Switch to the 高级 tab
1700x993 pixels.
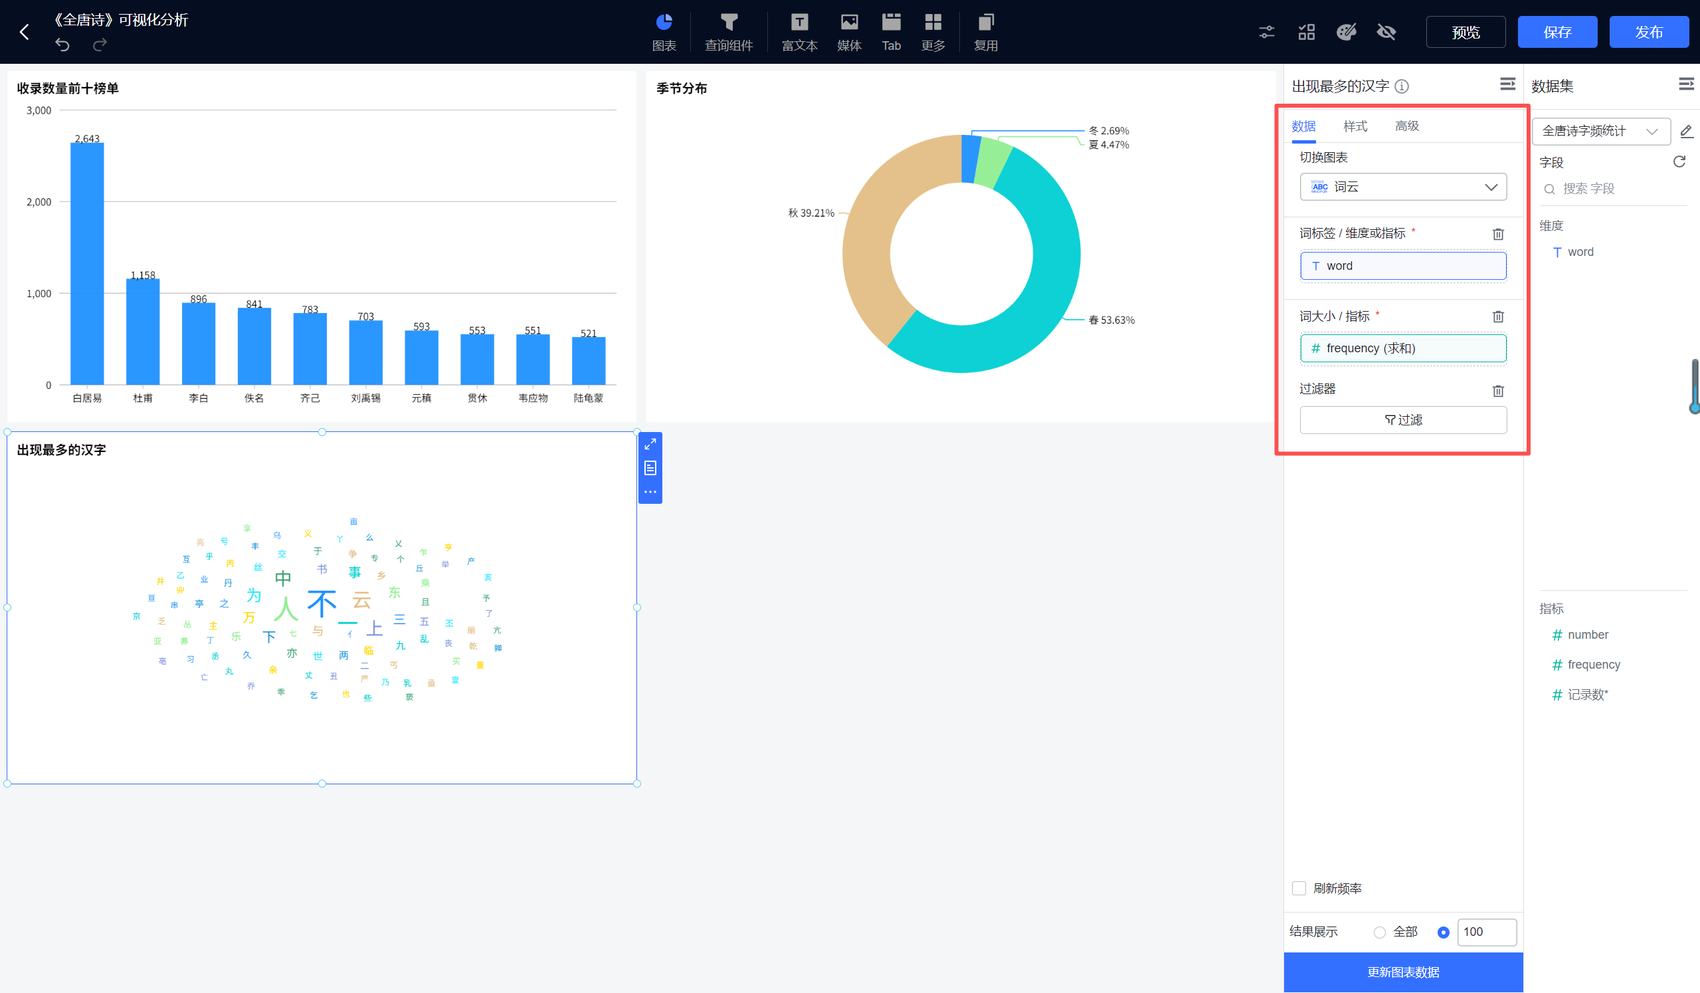click(1406, 126)
